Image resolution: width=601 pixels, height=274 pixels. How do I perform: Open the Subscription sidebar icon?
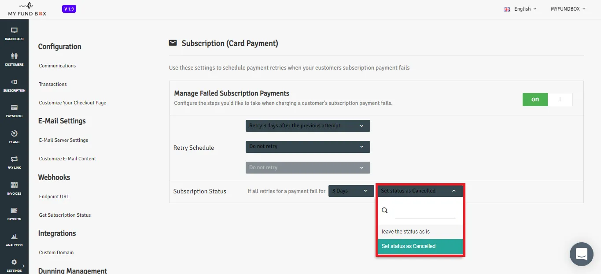click(x=14, y=82)
